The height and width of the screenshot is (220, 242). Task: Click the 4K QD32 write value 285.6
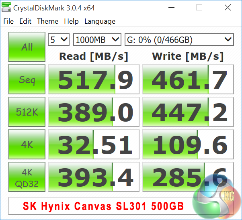pyautogui.click(x=188, y=177)
